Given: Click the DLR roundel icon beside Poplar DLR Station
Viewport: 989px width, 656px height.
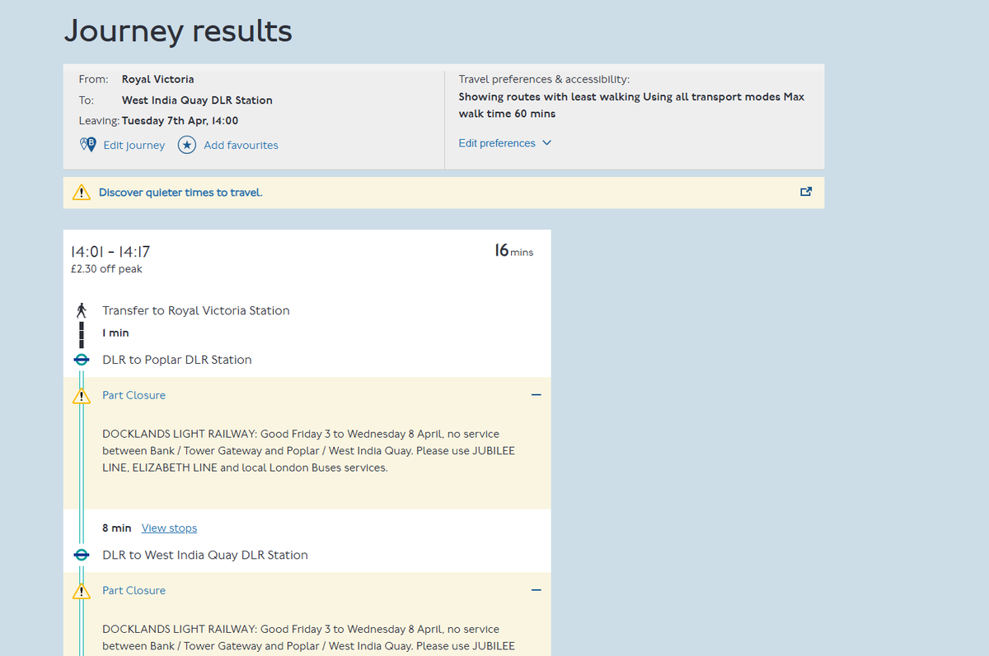Looking at the screenshot, I should (81, 360).
